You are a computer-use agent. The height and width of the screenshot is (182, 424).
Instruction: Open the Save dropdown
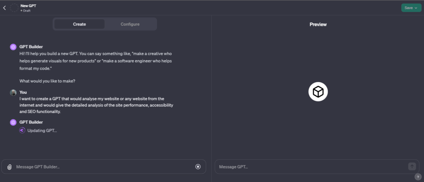tap(411, 8)
